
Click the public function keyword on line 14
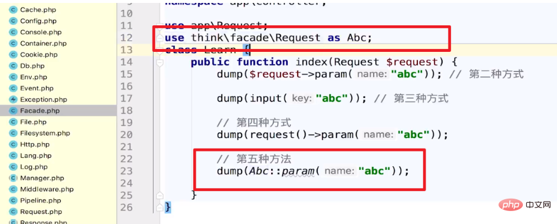click(239, 62)
